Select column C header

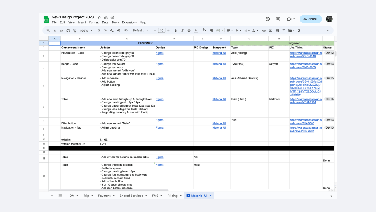(x=127, y=38)
